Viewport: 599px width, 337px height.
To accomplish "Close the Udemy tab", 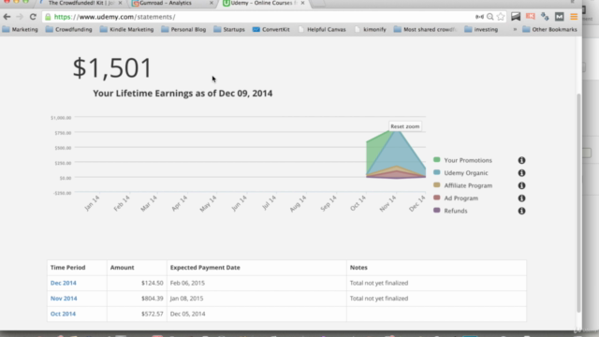I will 302,3.
